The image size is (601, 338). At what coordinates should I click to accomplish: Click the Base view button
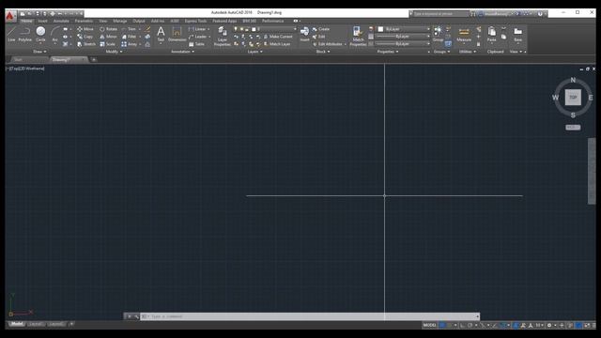click(517, 34)
